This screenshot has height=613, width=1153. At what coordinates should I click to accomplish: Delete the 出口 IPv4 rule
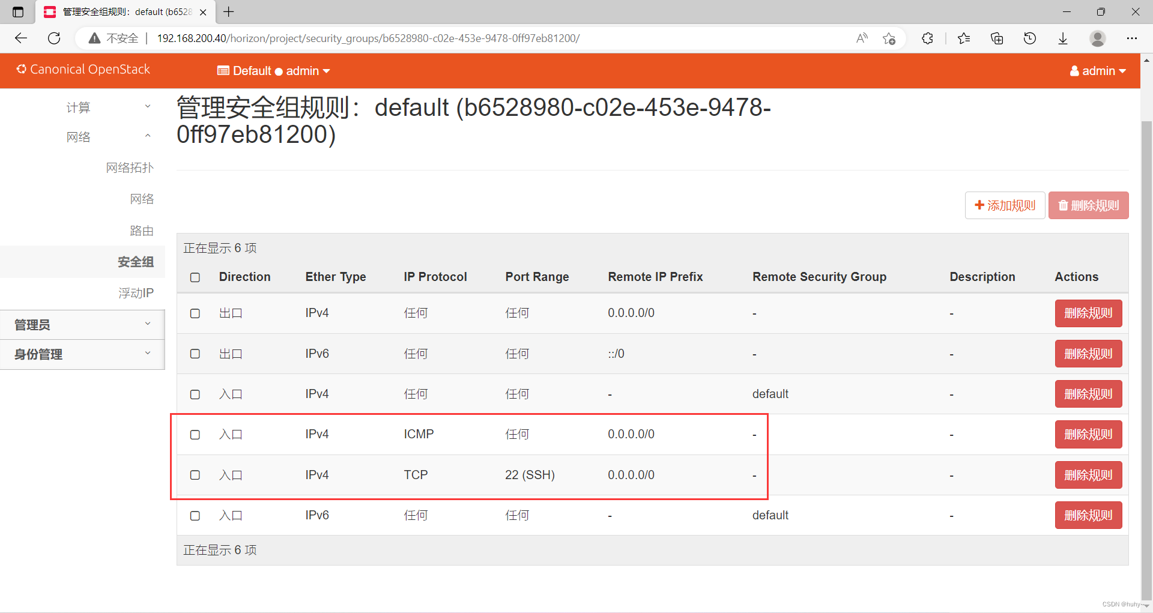pyautogui.click(x=1089, y=313)
